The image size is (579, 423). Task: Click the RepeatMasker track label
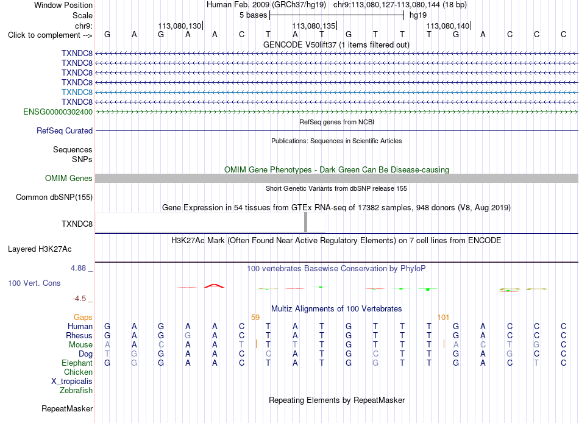pyautogui.click(x=67, y=408)
